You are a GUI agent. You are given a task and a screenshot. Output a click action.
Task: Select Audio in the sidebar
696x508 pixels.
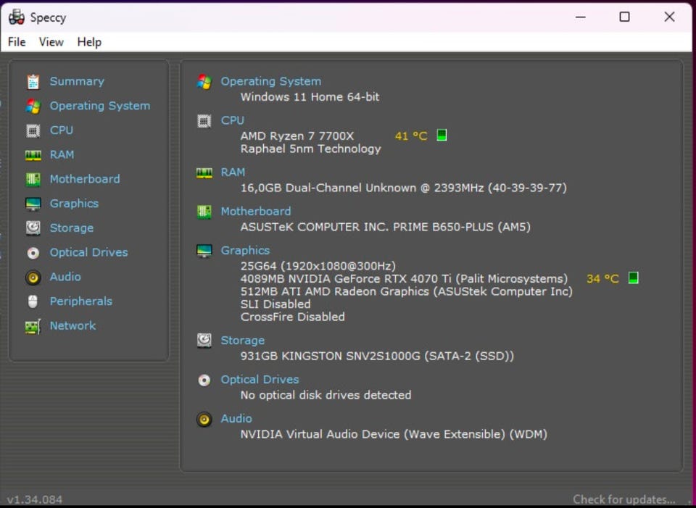[x=65, y=277]
